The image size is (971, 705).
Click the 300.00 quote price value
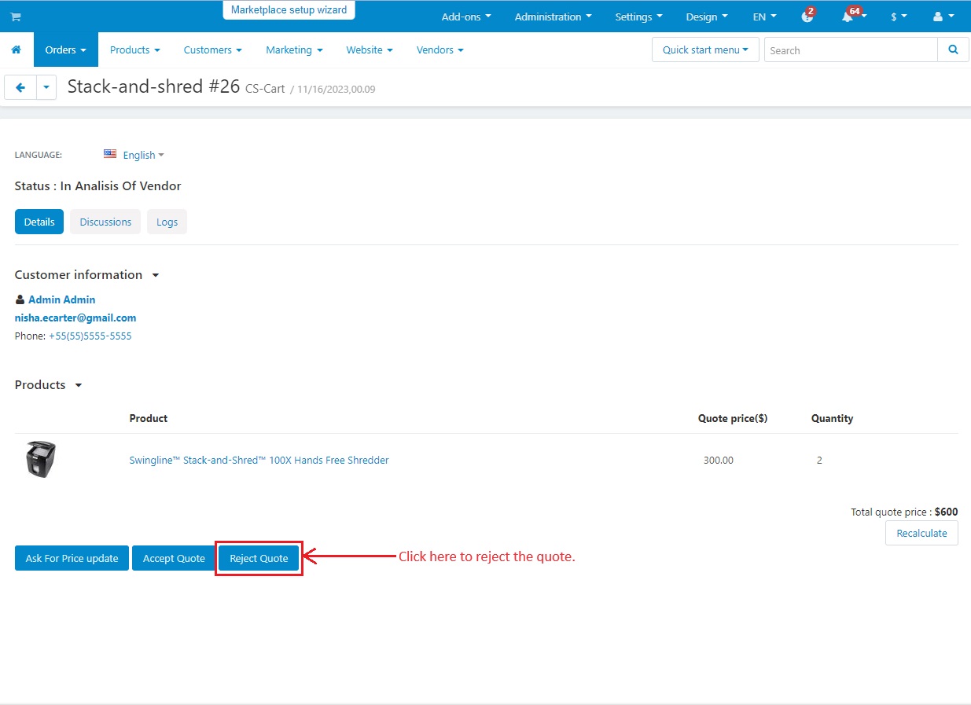719,460
